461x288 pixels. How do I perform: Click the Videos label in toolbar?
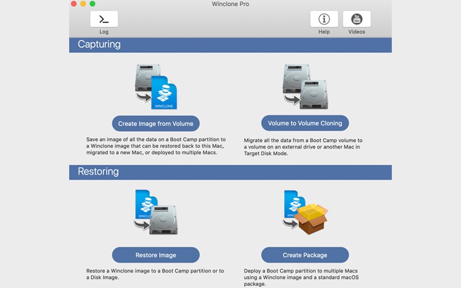[x=357, y=32]
